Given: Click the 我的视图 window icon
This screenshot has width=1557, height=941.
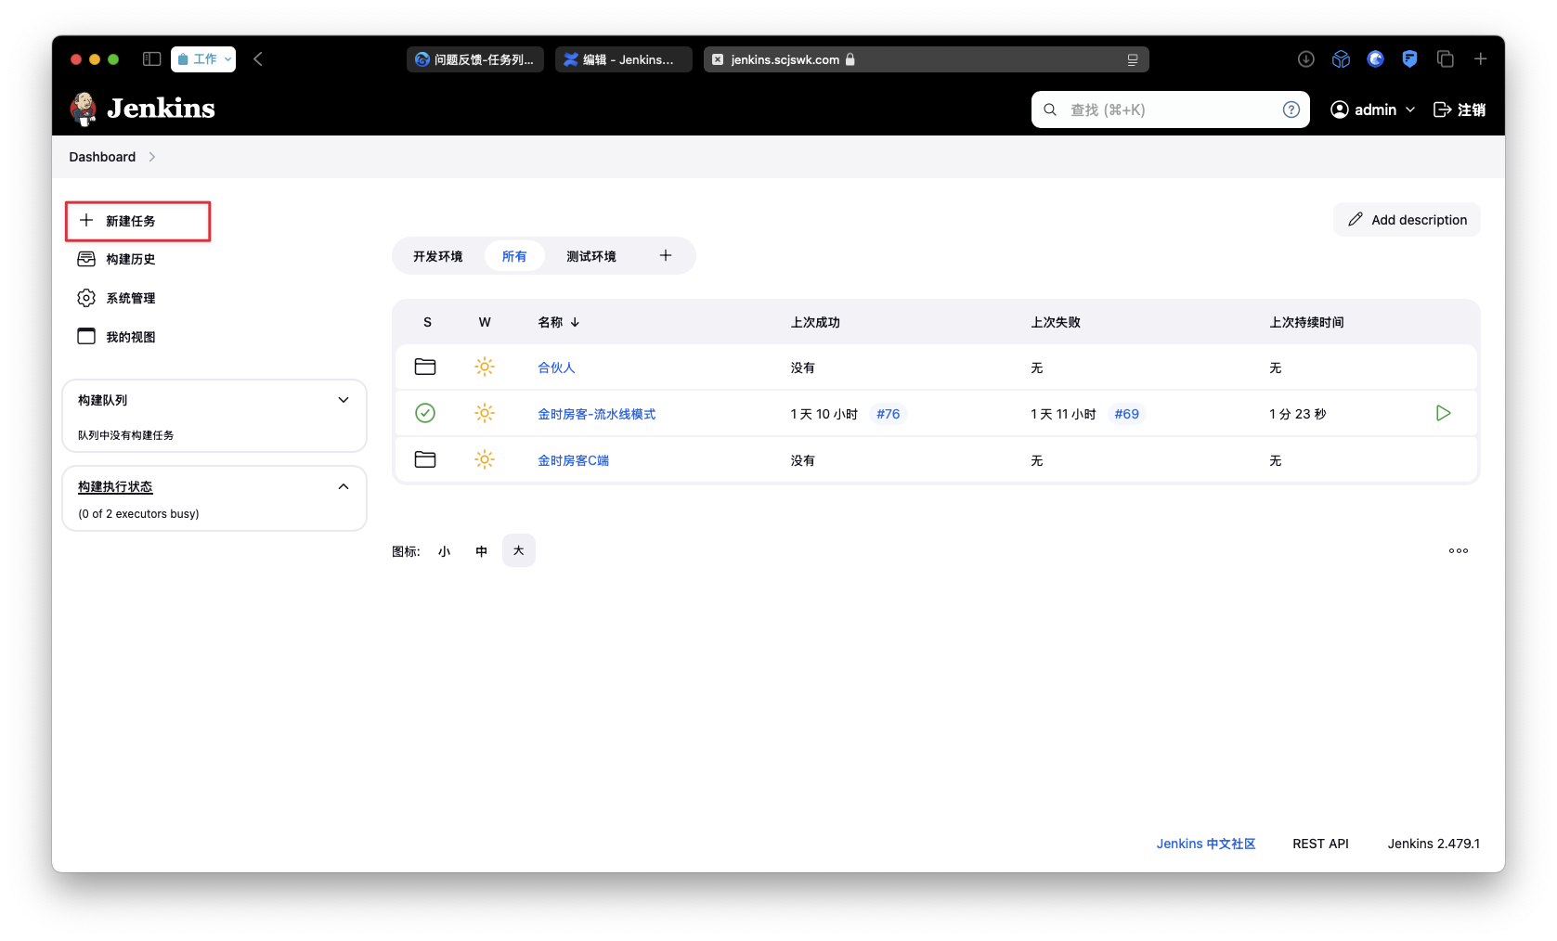Looking at the screenshot, I should pos(86,336).
